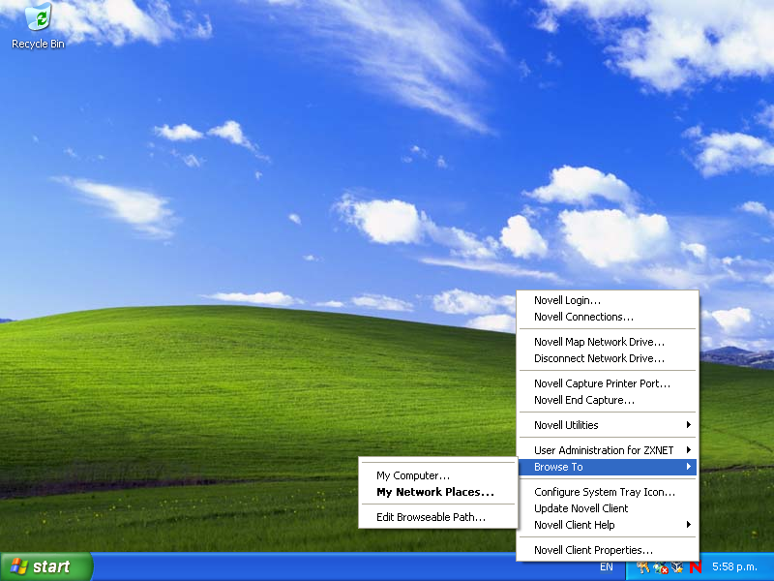Choose Disconnect Network Drive...
Image resolution: width=774 pixels, height=581 pixels.
608,358
